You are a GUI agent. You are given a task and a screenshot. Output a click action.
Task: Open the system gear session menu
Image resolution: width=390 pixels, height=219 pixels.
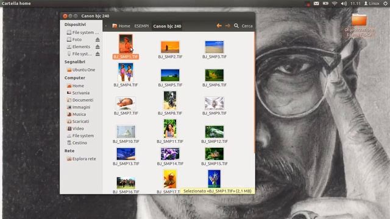coord(385,4)
